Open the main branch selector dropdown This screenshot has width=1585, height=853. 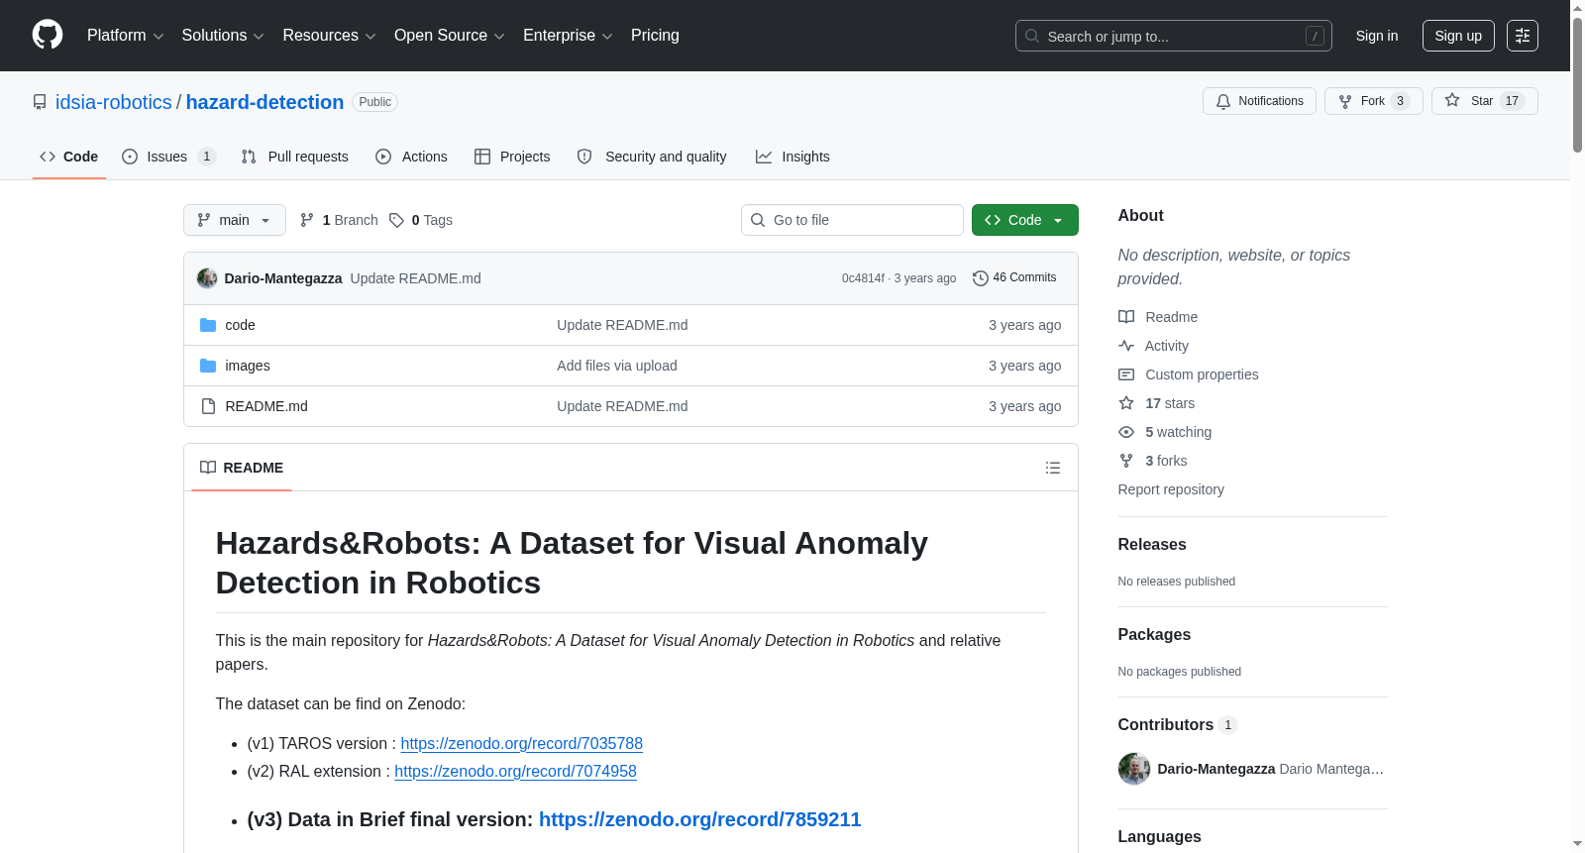[235, 220]
